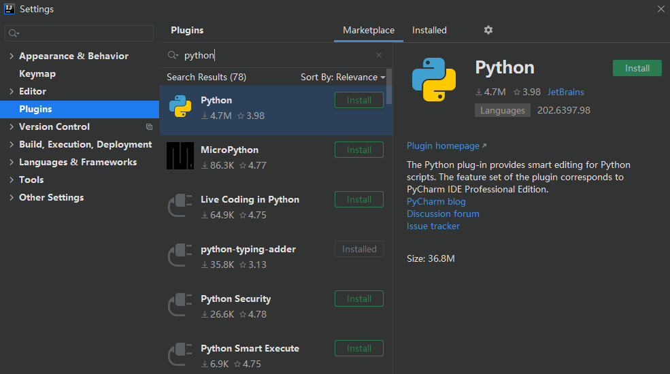The height and width of the screenshot is (374, 670).
Task: Open the Sort By Relevance dropdown
Action: tap(343, 78)
